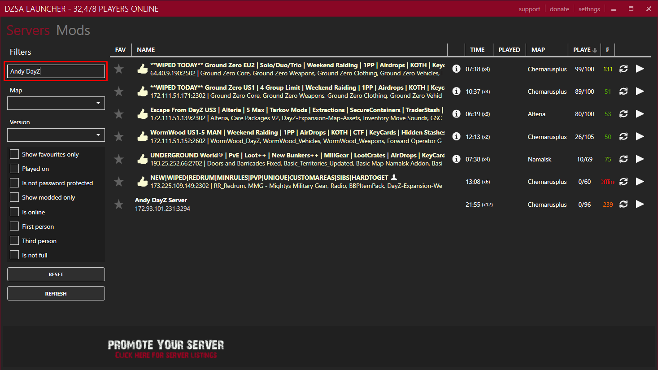
Task: Click the donate link in the title bar
Action: (559, 9)
